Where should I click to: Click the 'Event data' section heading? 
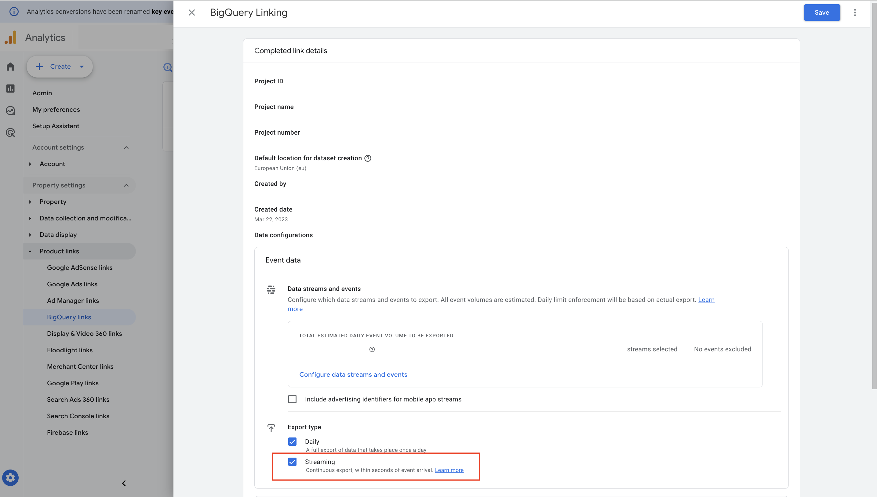[x=283, y=260]
